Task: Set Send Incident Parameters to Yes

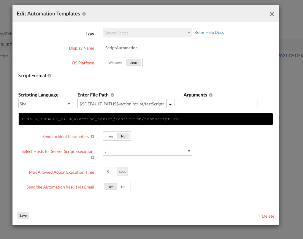Action: (111, 136)
